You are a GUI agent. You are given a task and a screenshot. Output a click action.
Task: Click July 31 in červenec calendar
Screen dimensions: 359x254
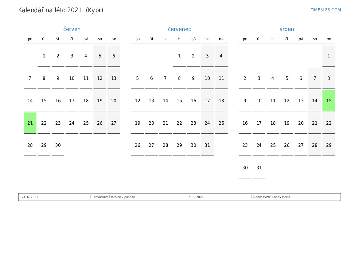click(x=207, y=145)
